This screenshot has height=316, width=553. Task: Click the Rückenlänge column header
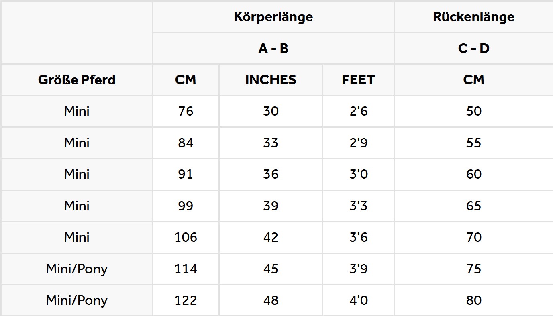[x=473, y=17]
